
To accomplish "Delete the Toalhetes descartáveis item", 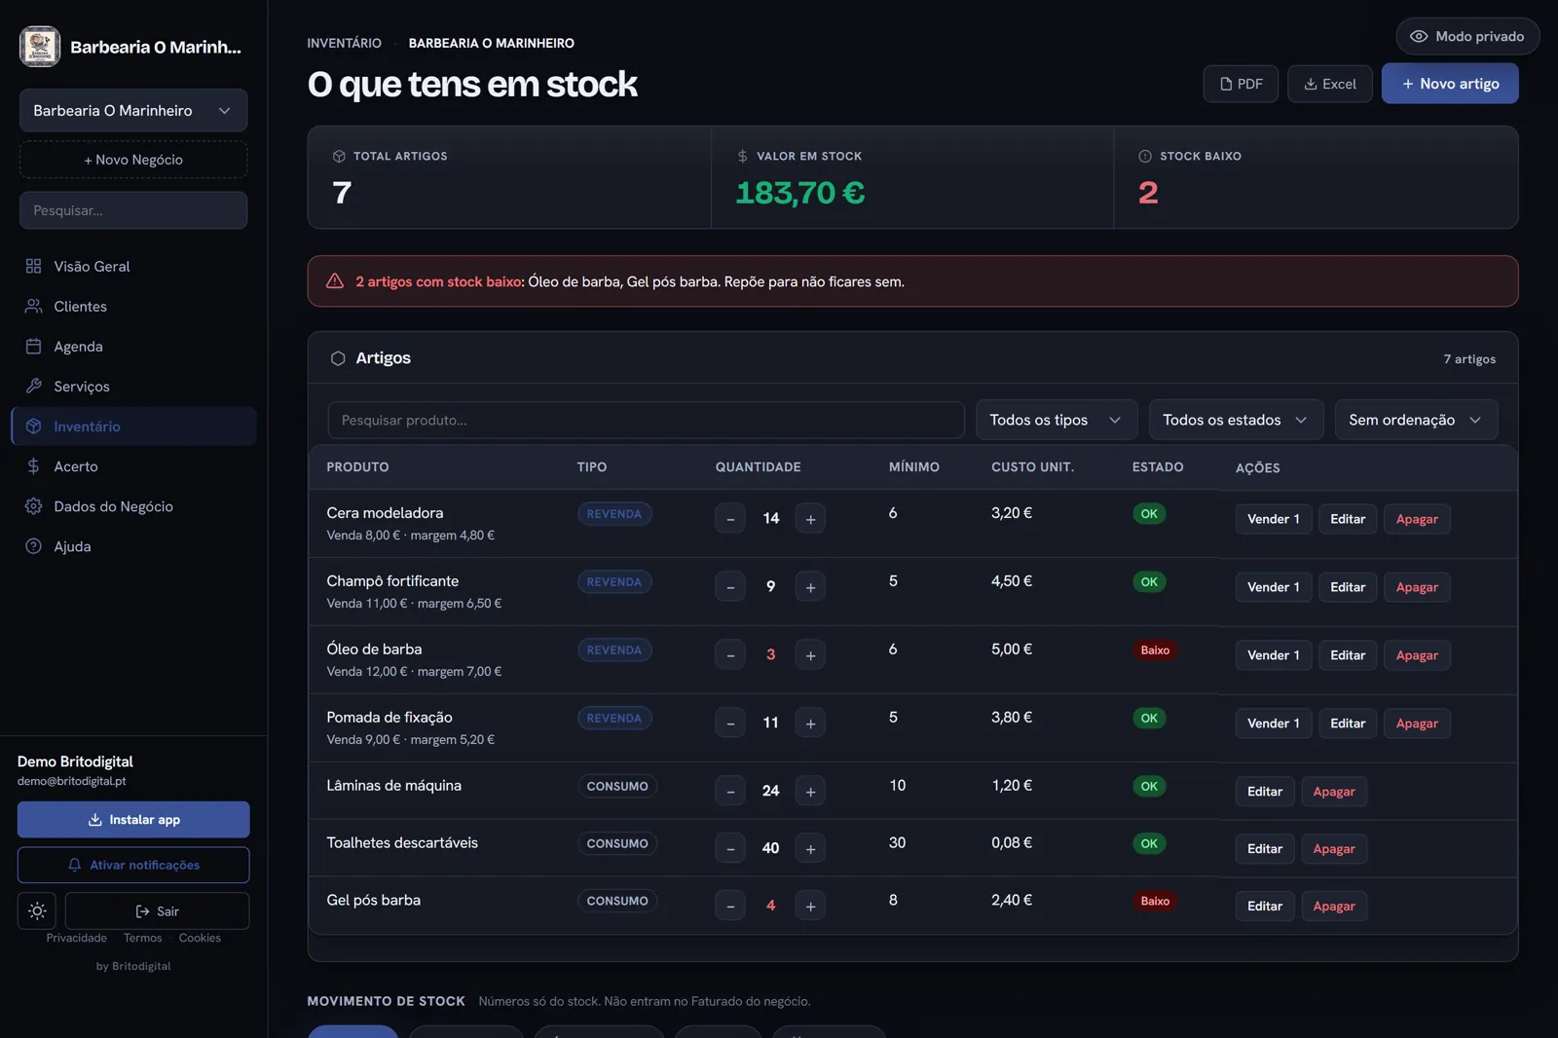I will (x=1334, y=849).
